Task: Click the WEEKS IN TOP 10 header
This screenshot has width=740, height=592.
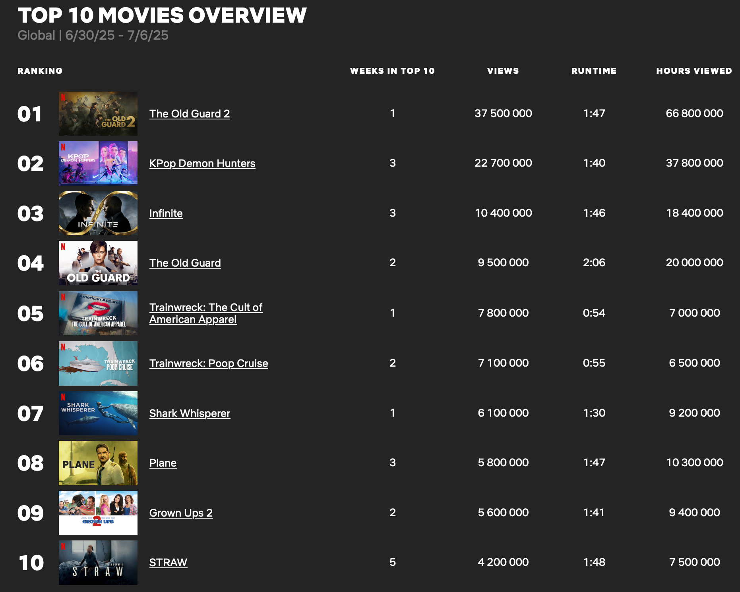Action: pyautogui.click(x=392, y=71)
